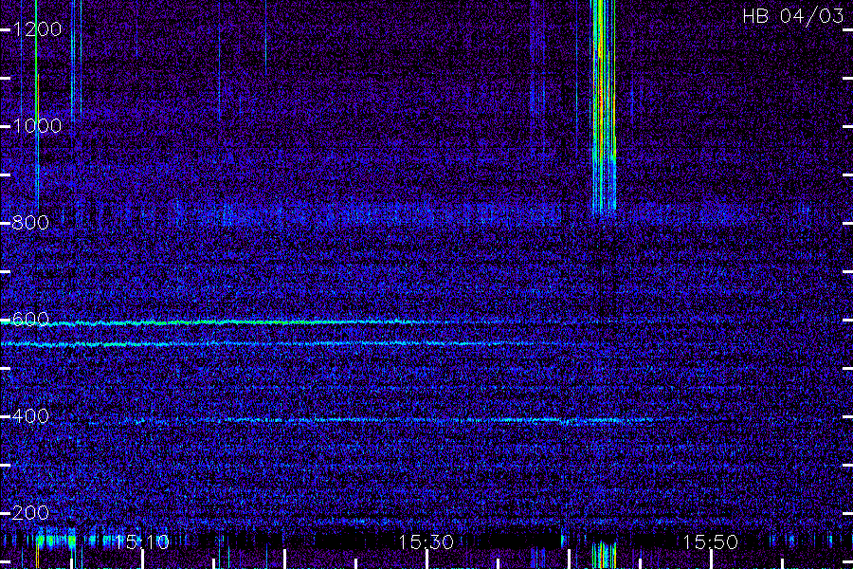The height and width of the screenshot is (569, 853).
Task: Click the 200 frequency axis label
Action: pyautogui.click(x=30, y=513)
